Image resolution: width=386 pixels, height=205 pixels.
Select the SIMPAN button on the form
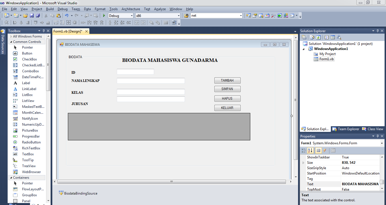pyautogui.click(x=227, y=89)
